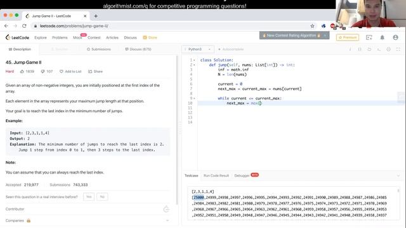Open editor settings gear icon
Viewport: 406px width, 228px height.
click(x=388, y=49)
